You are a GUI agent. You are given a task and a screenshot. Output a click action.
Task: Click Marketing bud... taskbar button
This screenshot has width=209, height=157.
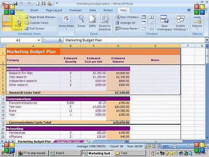click(x=98, y=153)
